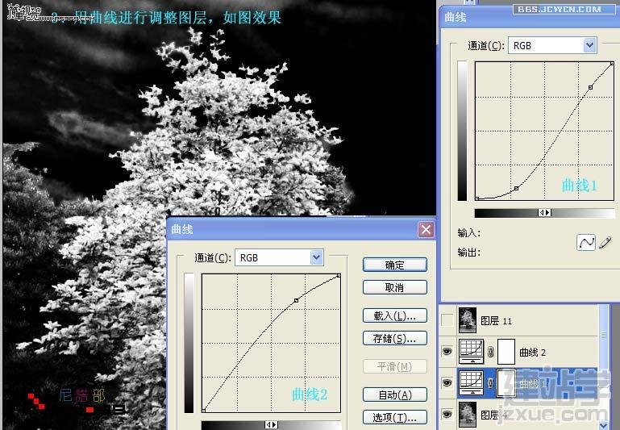620x430 pixels.
Task: Click the 平滑(M) button
Action: pyautogui.click(x=394, y=367)
